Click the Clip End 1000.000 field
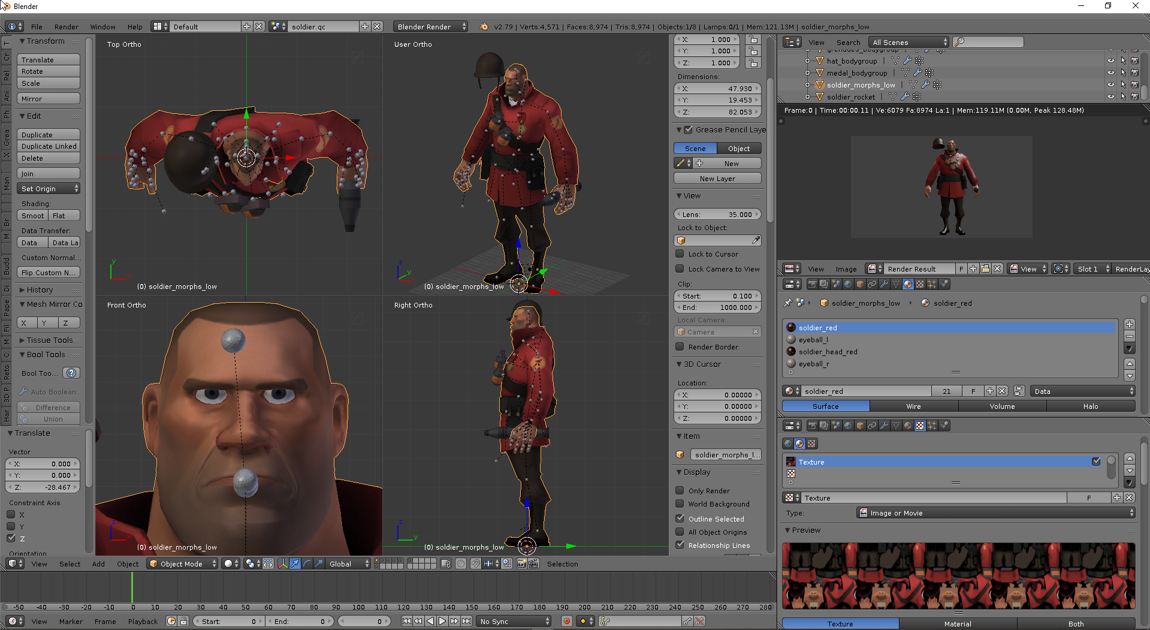This screenshot has height=630, width=1150. 717,307
